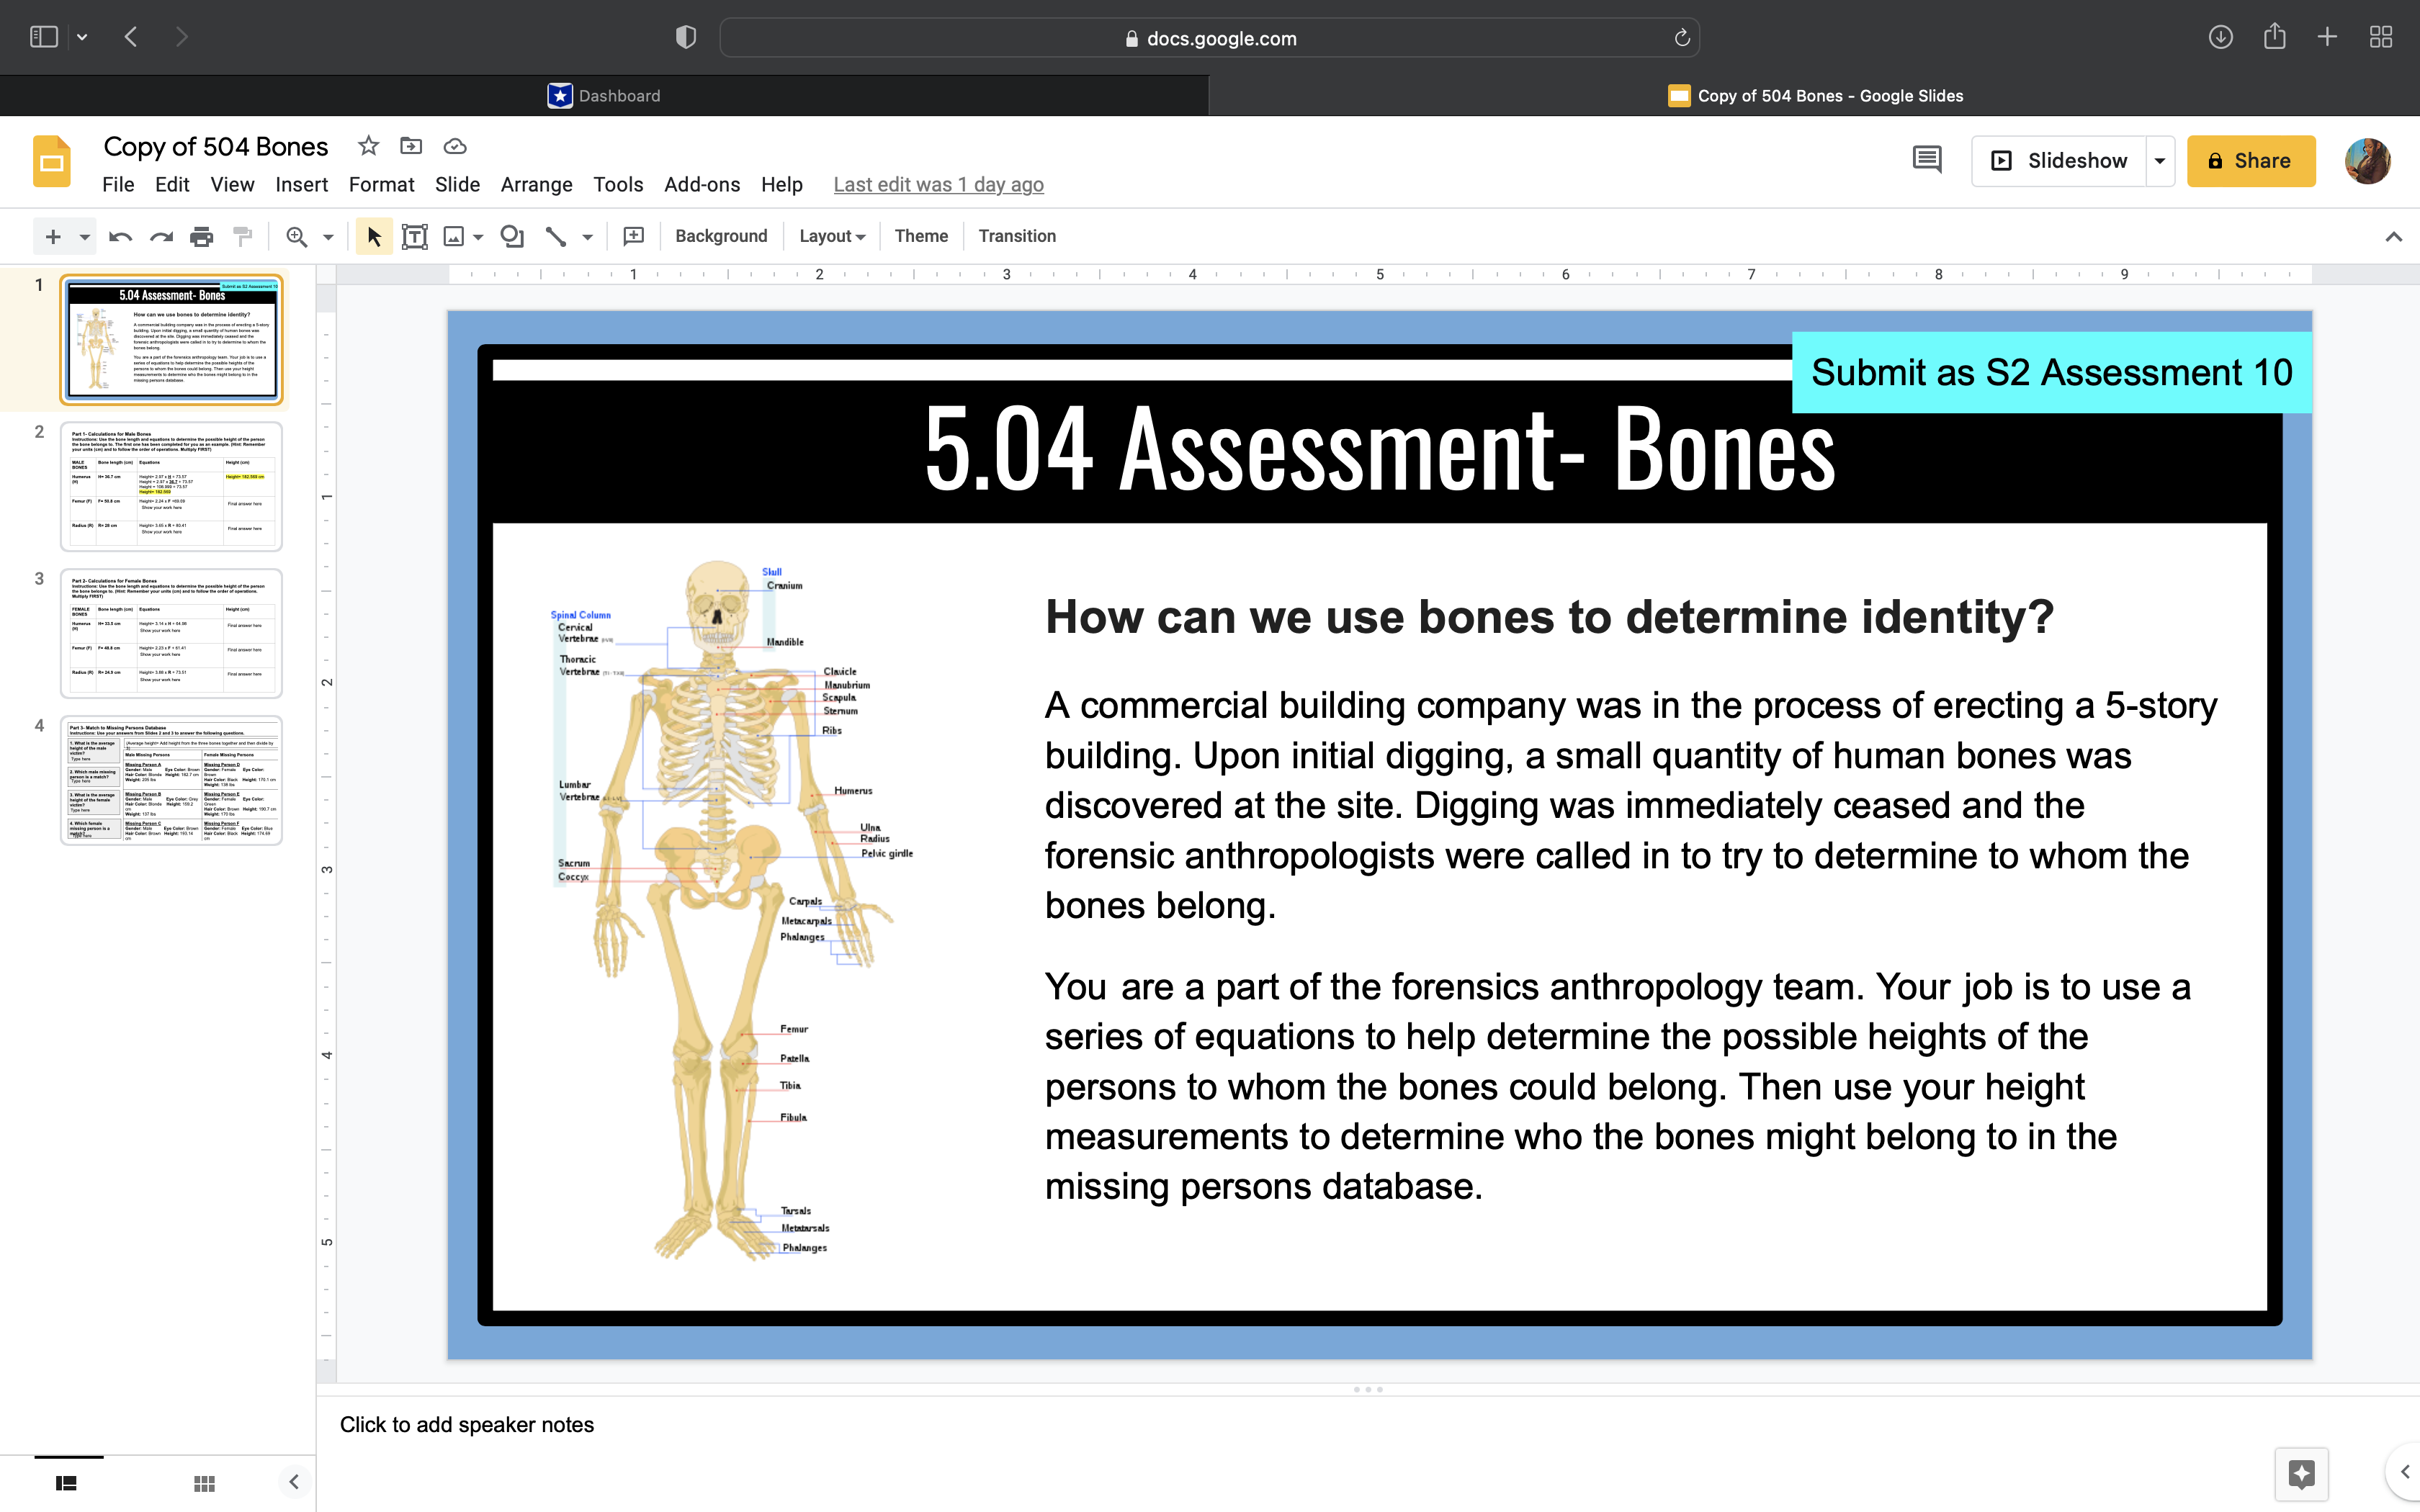The height and width of the screenshot is (1512, 2420).
Task: Reload the page with the refresh icon
Action: (x=1682, y=38)
